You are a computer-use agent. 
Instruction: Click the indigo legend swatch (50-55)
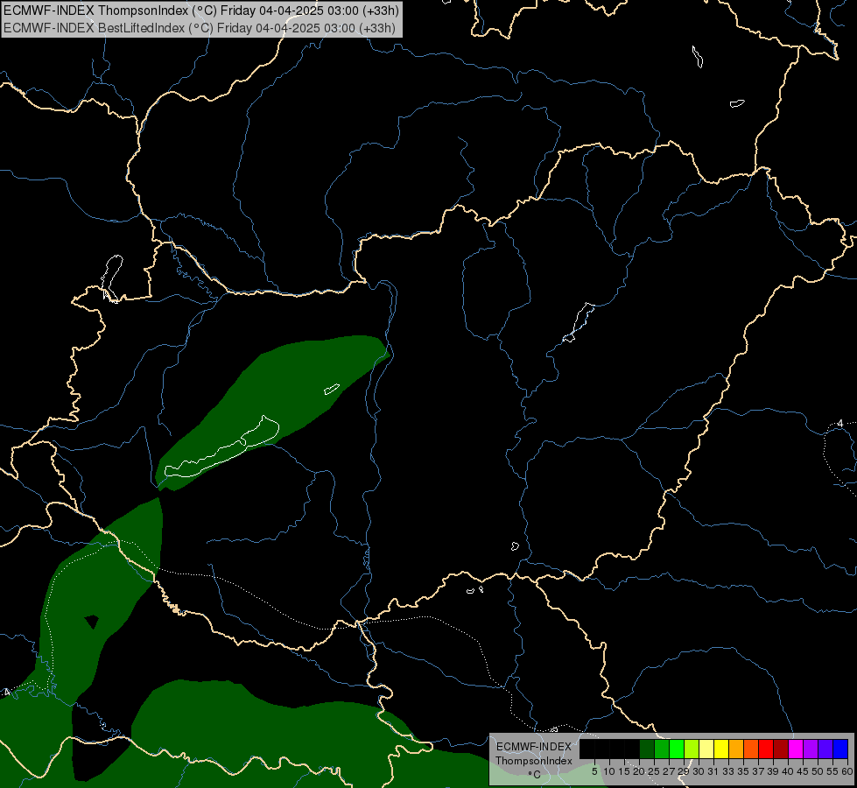point(825,749)
